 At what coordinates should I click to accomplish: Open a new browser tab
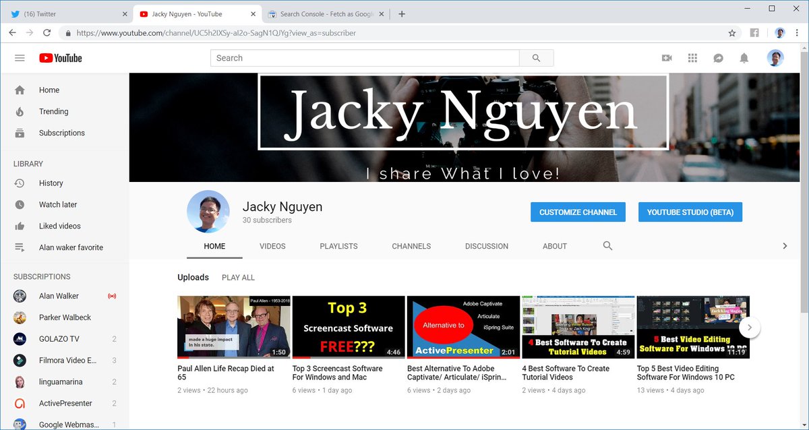[x=402, y=13]
